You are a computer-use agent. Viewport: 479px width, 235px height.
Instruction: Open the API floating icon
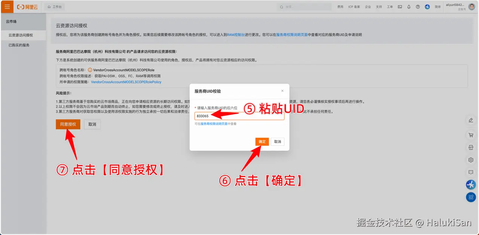(x=471, y=147)
